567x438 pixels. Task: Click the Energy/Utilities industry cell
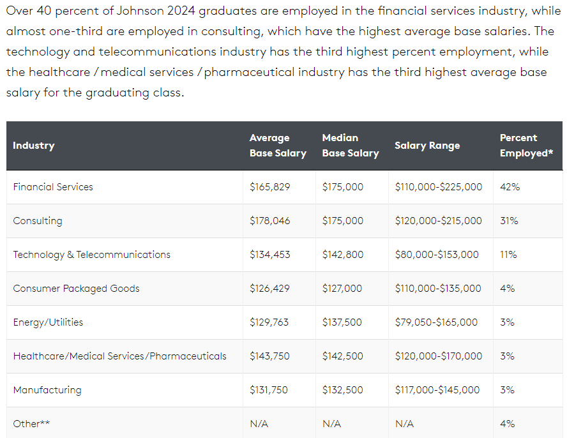pyautogui.click(x=48, y=322)
